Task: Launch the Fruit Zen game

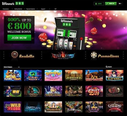Action: 94,91
